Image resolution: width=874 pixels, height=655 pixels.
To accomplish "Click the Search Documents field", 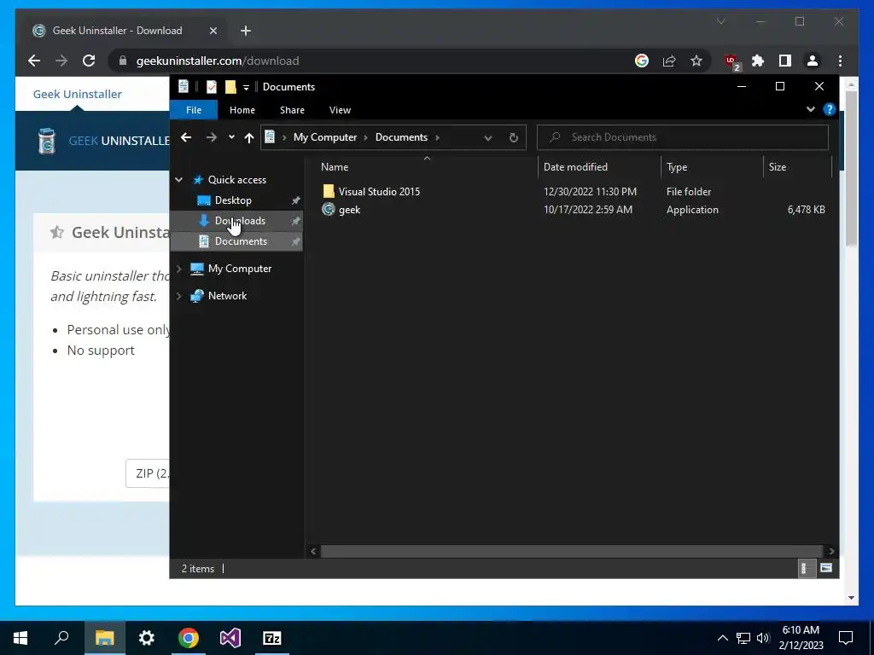I will click(683, 137).
